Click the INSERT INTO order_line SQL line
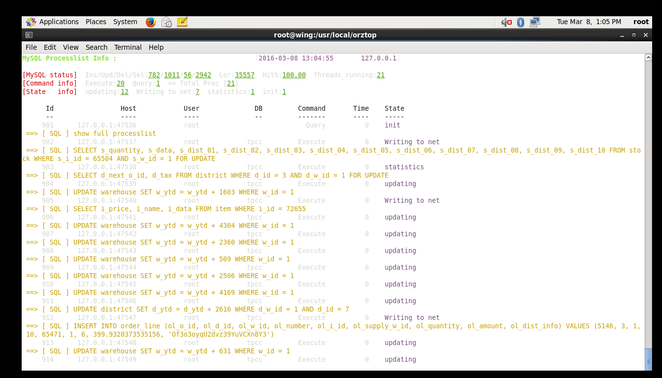 pos(331,330)
